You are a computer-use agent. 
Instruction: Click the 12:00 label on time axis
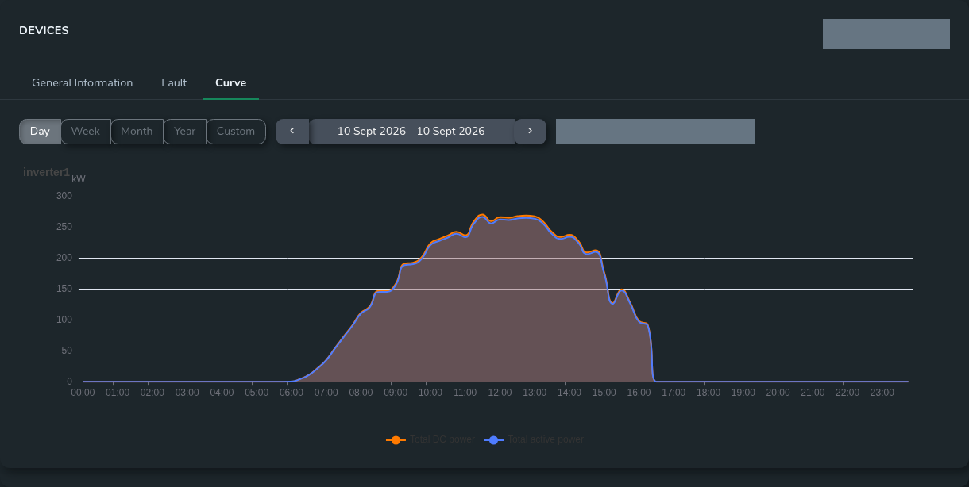(500, 393)
